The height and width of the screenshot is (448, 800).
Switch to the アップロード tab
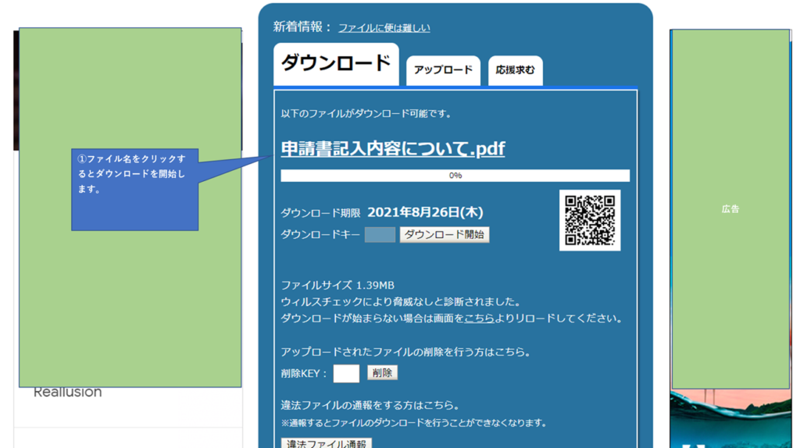[443, 70]
